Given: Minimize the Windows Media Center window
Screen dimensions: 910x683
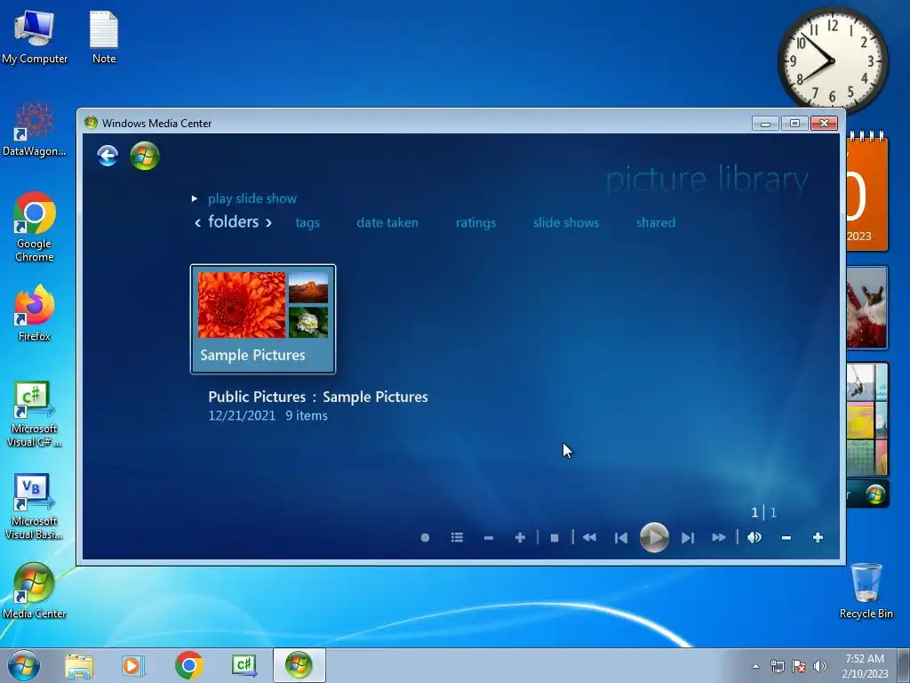Looking at the screenshot, I should [765, 123].
